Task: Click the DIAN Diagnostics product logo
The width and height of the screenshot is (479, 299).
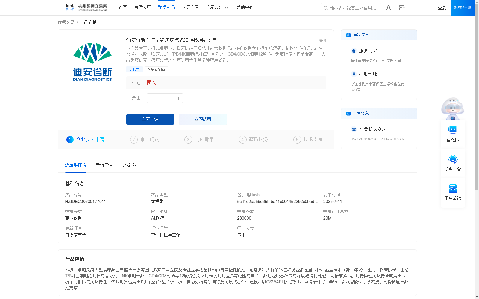Action: 93,62
